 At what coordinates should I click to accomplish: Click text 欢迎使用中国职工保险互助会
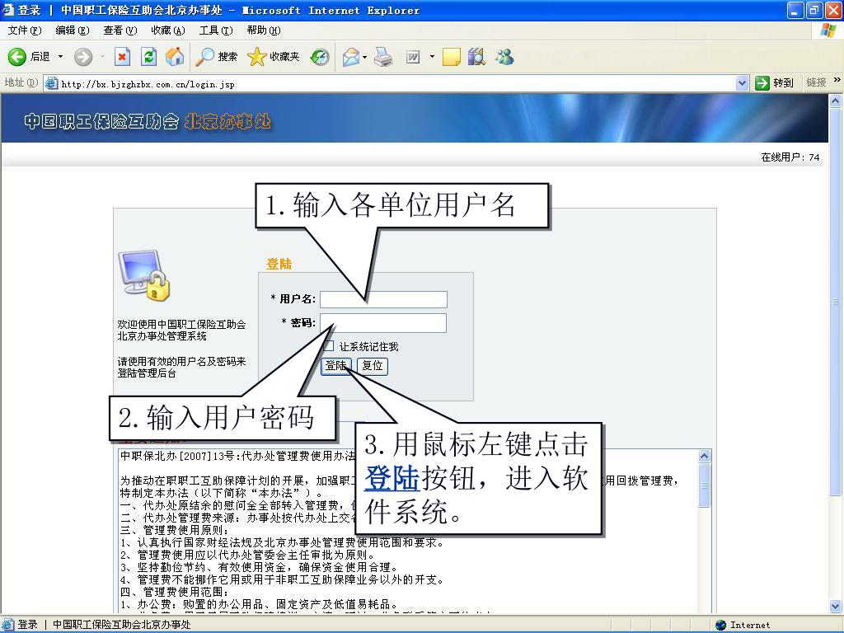[x=181, y=324]
